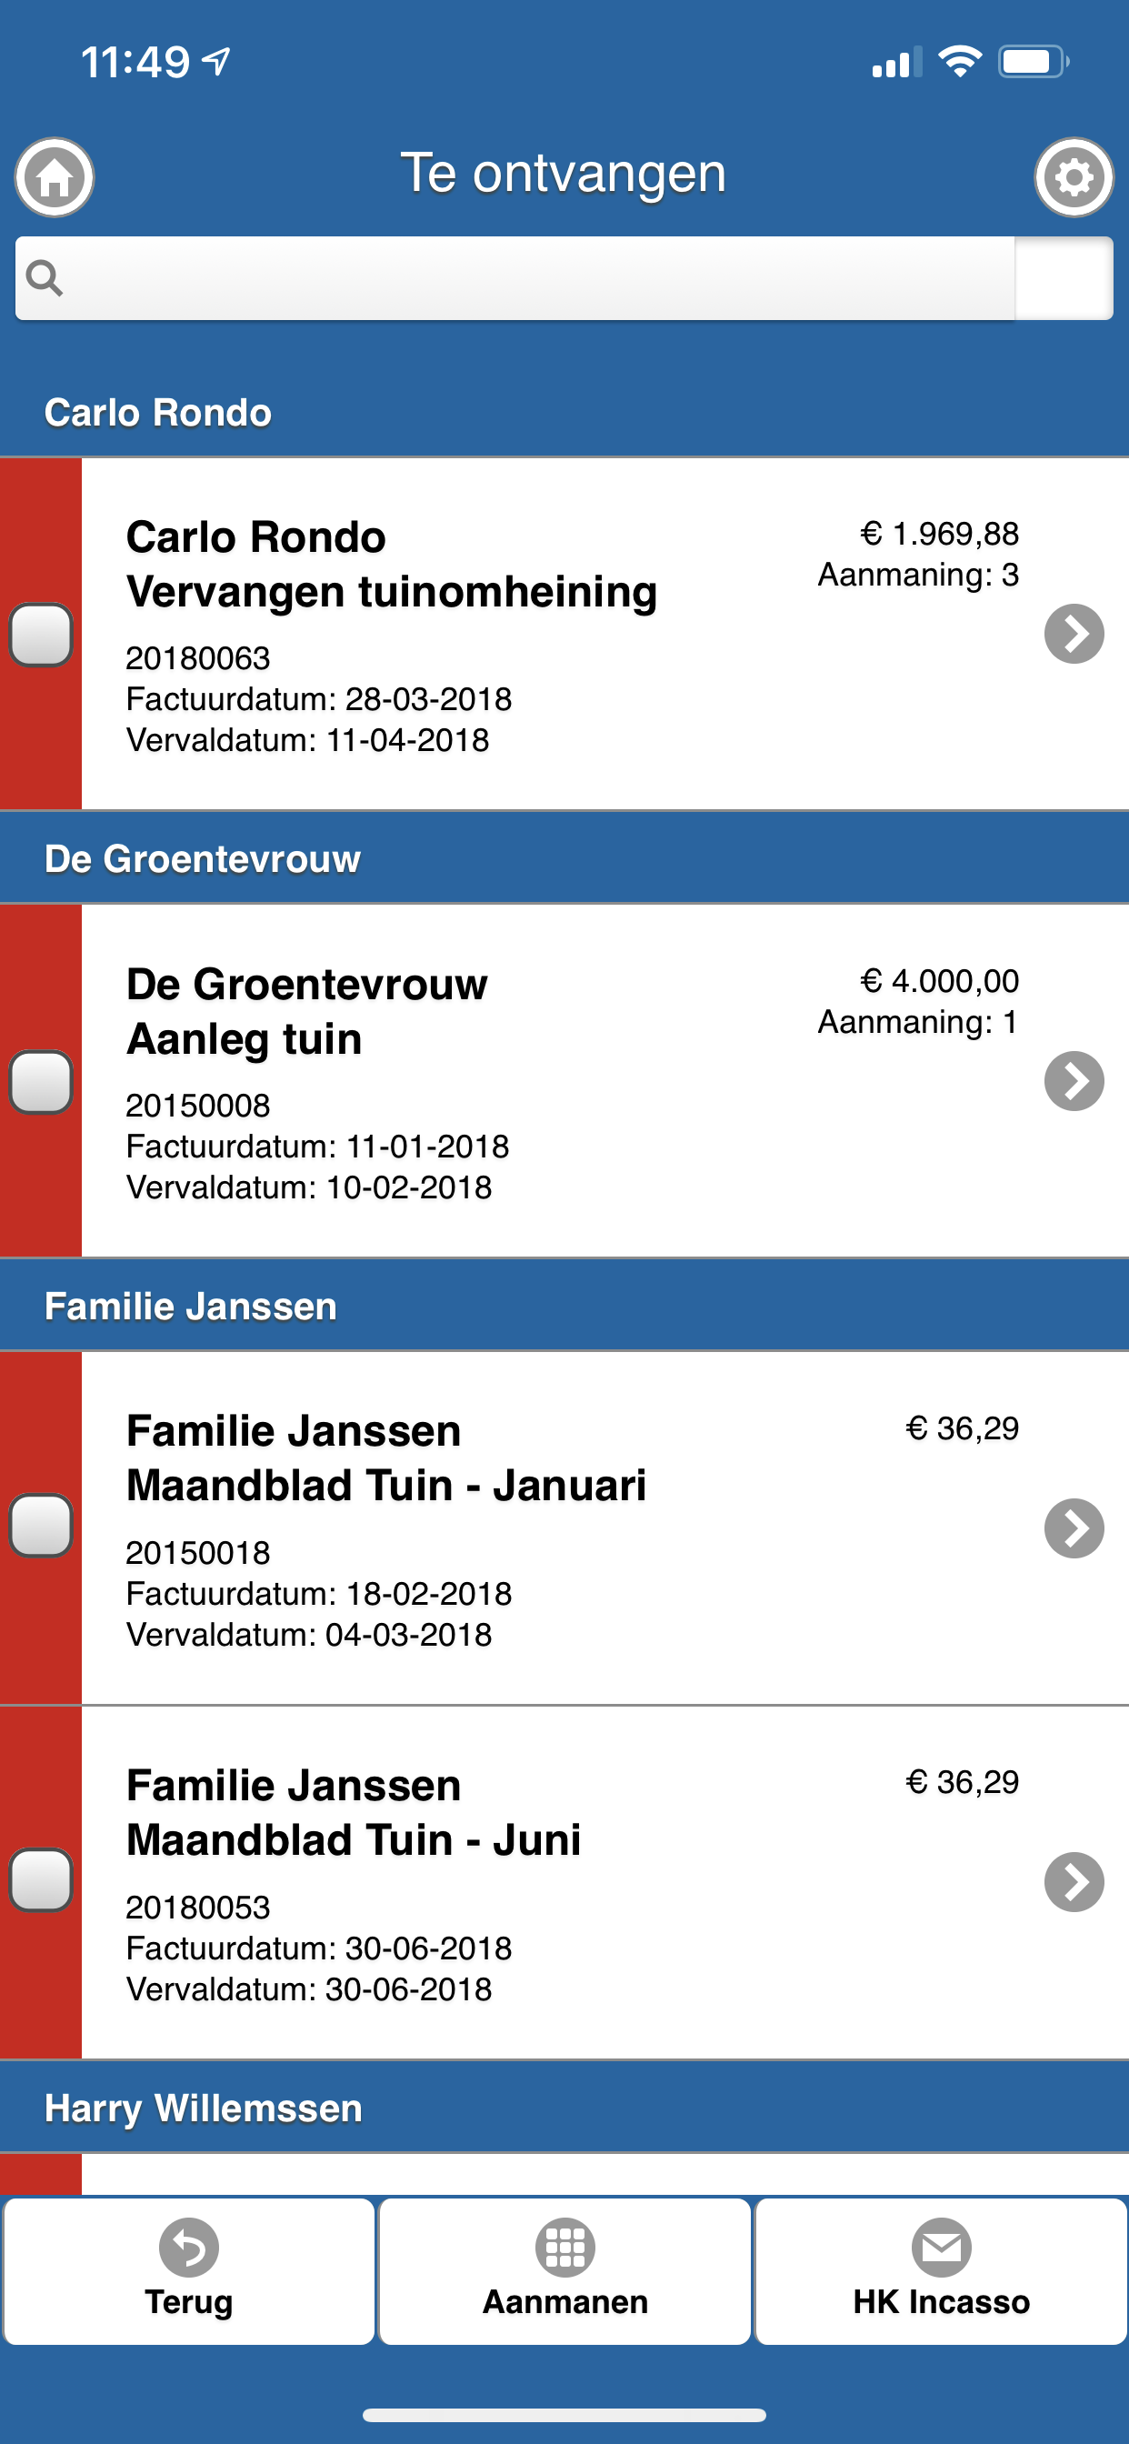Tap the Aanmanen grid icon

click(564, 2248)
